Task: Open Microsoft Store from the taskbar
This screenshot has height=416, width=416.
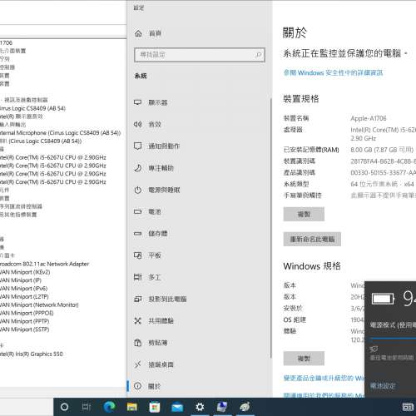Action: (x=155, y=407)
